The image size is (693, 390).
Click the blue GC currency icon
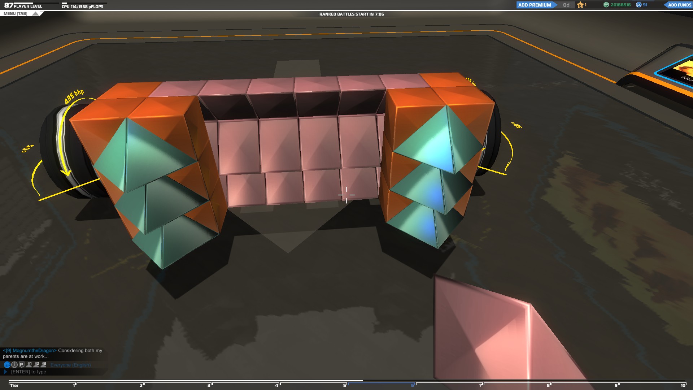click(639, 5)
